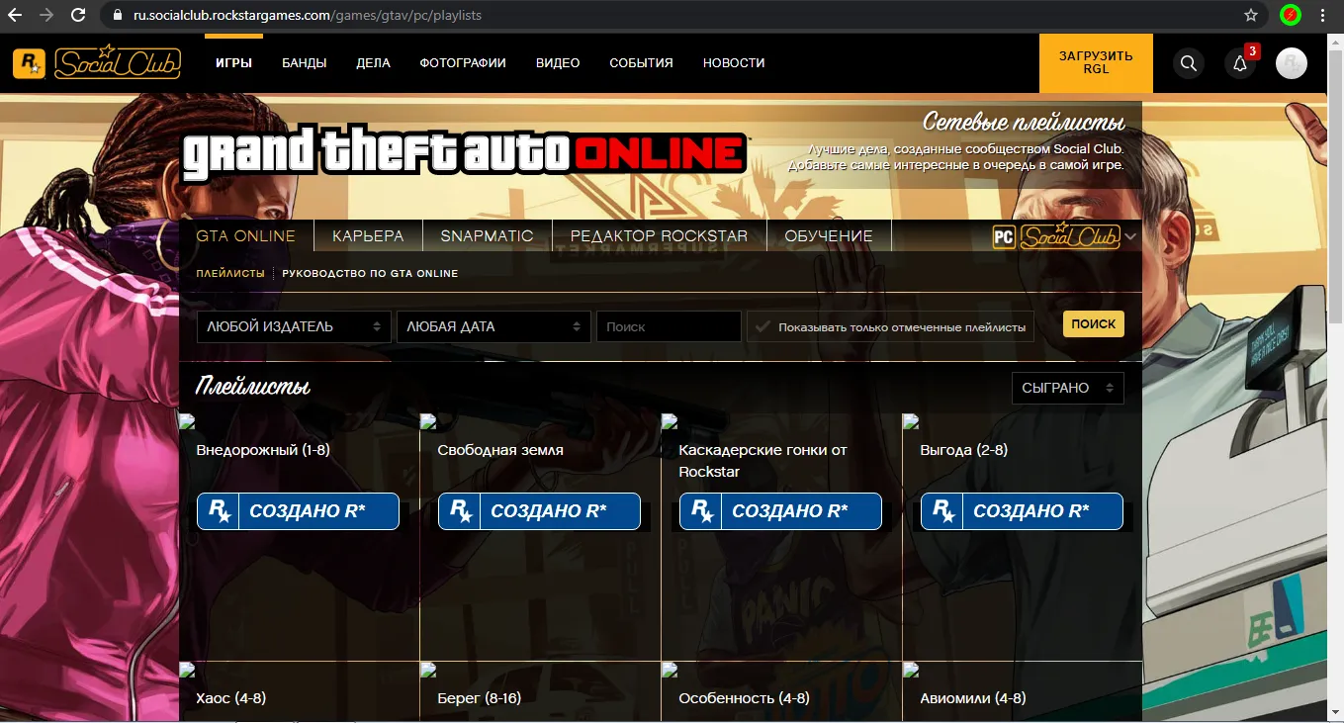Open Особенность (4-8) playlist
Image resolution: width=1344 pixels, height=723 pixels.
tap(744, 698)
